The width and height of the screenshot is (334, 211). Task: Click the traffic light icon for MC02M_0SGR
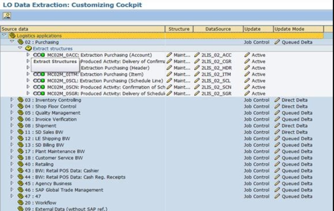[x=39, y=94]
